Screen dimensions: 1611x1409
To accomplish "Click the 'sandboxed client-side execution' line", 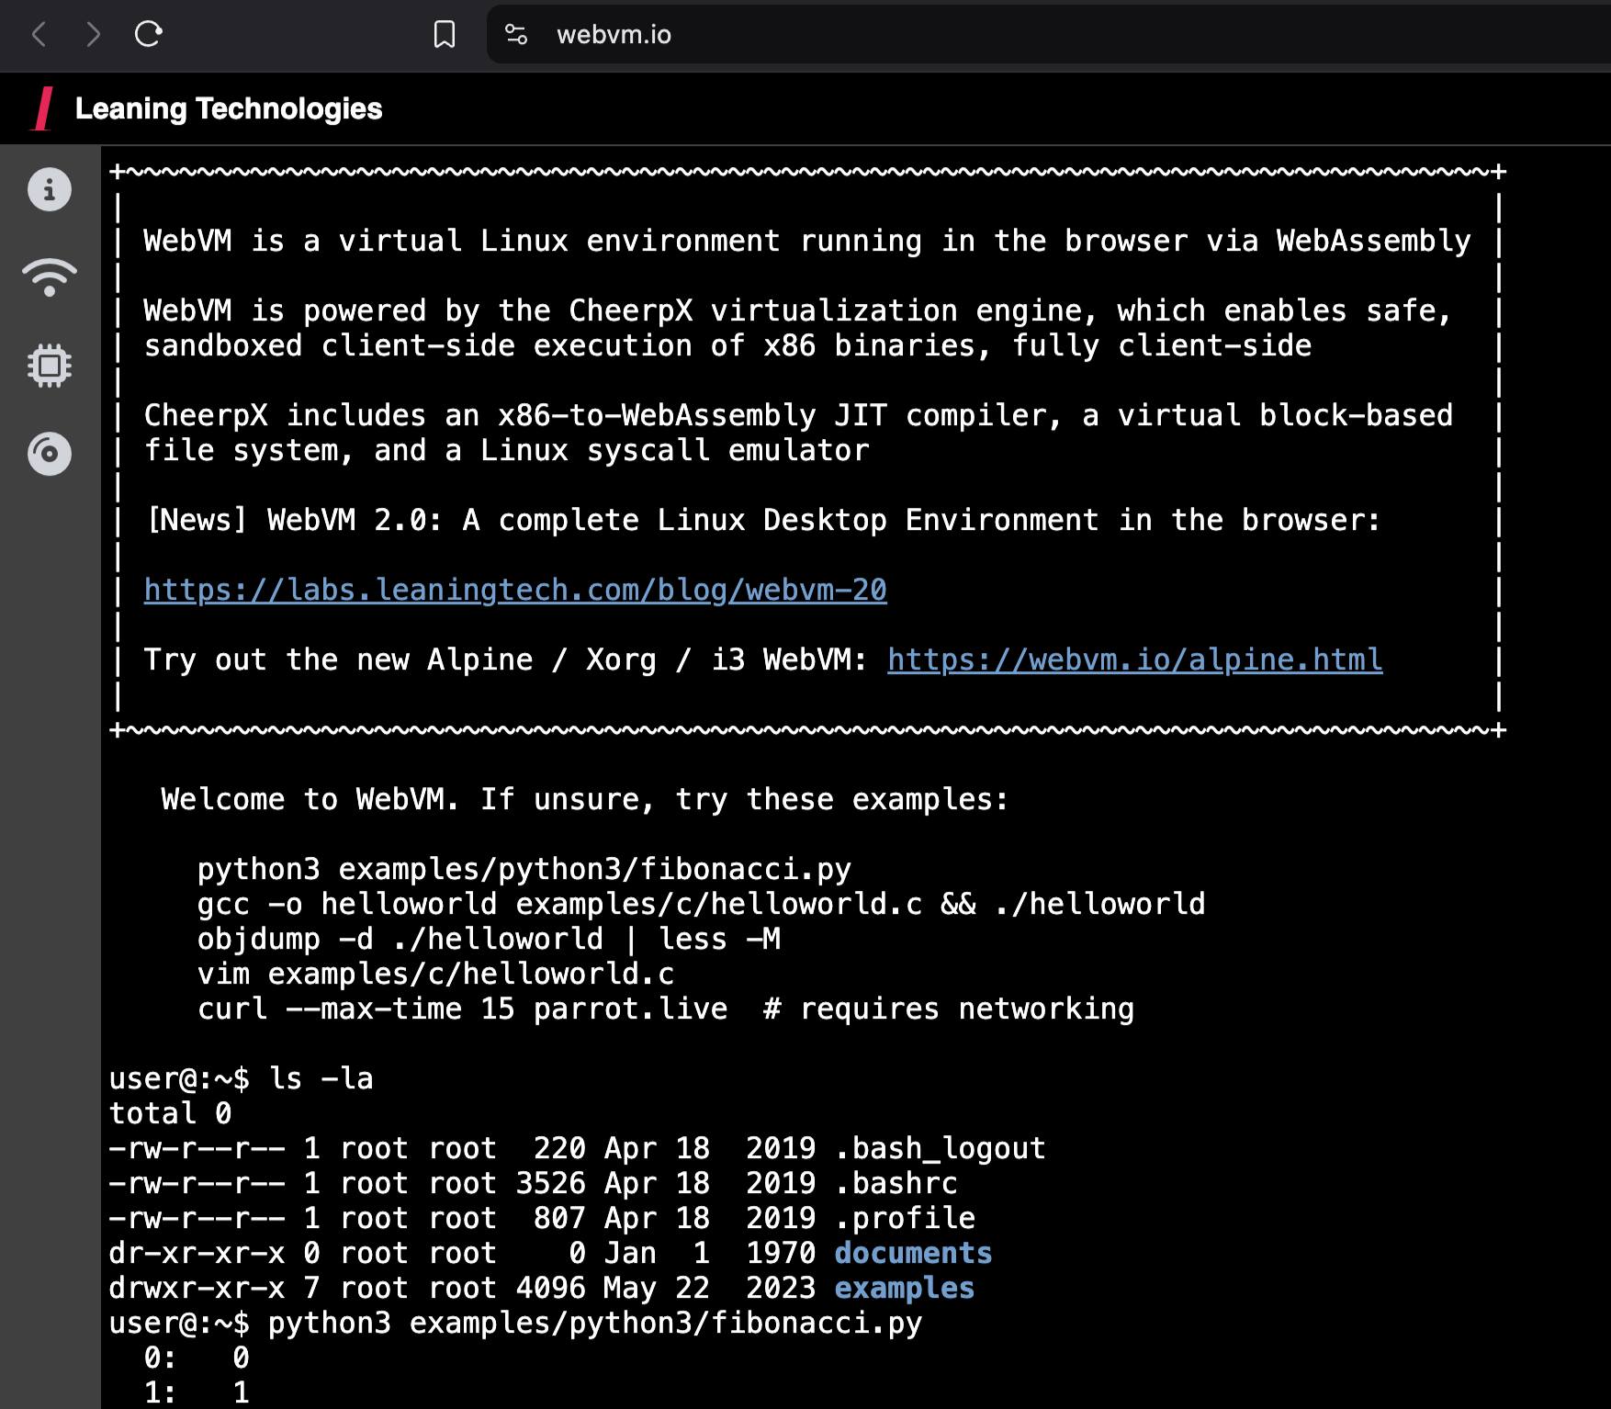I will [x=727, y=345].
